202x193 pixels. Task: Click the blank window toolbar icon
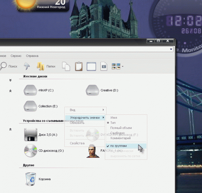(x=91, y=66)
